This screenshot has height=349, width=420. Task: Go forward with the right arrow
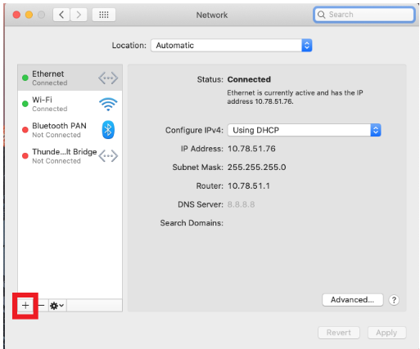pyautogui.click(x=79, y=15)
